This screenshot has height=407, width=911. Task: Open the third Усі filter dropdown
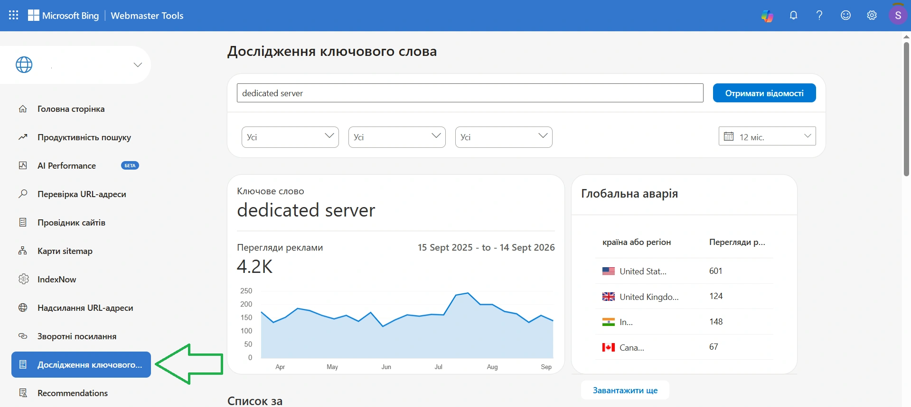(504, 137)
